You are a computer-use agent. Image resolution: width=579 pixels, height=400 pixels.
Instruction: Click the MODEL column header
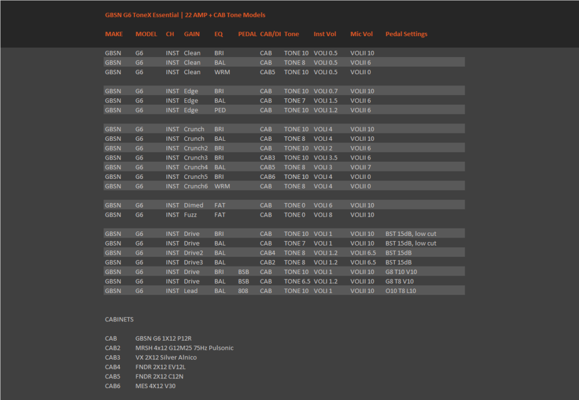146,34
